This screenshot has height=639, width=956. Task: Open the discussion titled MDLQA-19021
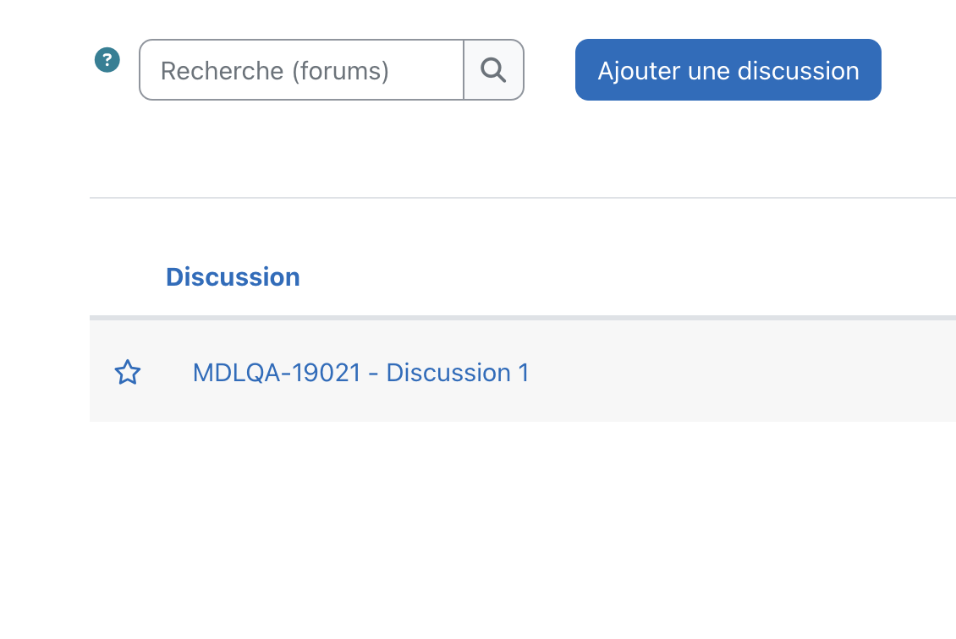[x=360, y=373]
